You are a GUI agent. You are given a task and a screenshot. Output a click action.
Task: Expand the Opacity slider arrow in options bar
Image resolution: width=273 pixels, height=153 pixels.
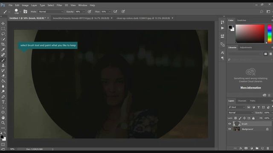[x=84, y=11]
